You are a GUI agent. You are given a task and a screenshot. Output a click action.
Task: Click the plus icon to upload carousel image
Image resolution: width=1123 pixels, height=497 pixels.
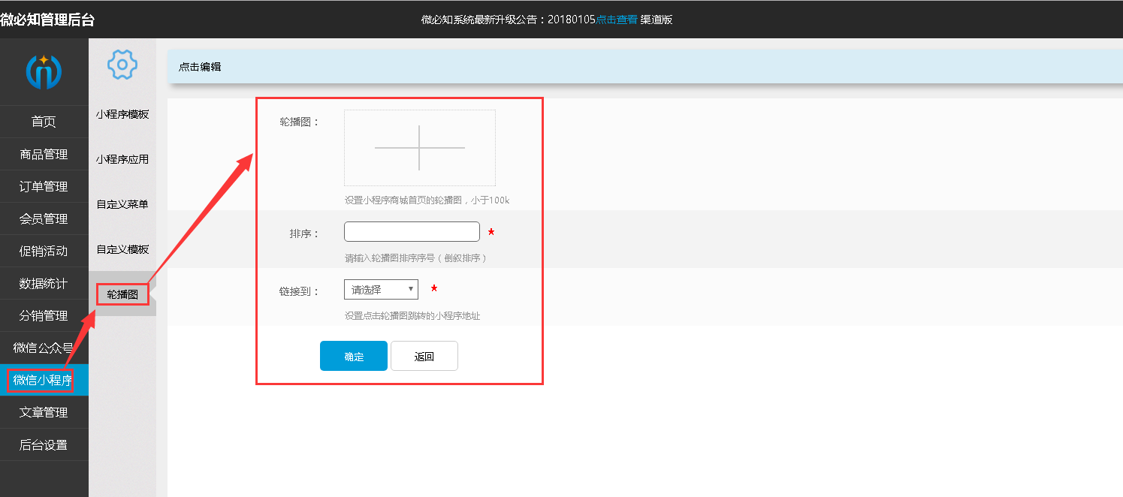[418, 148]
